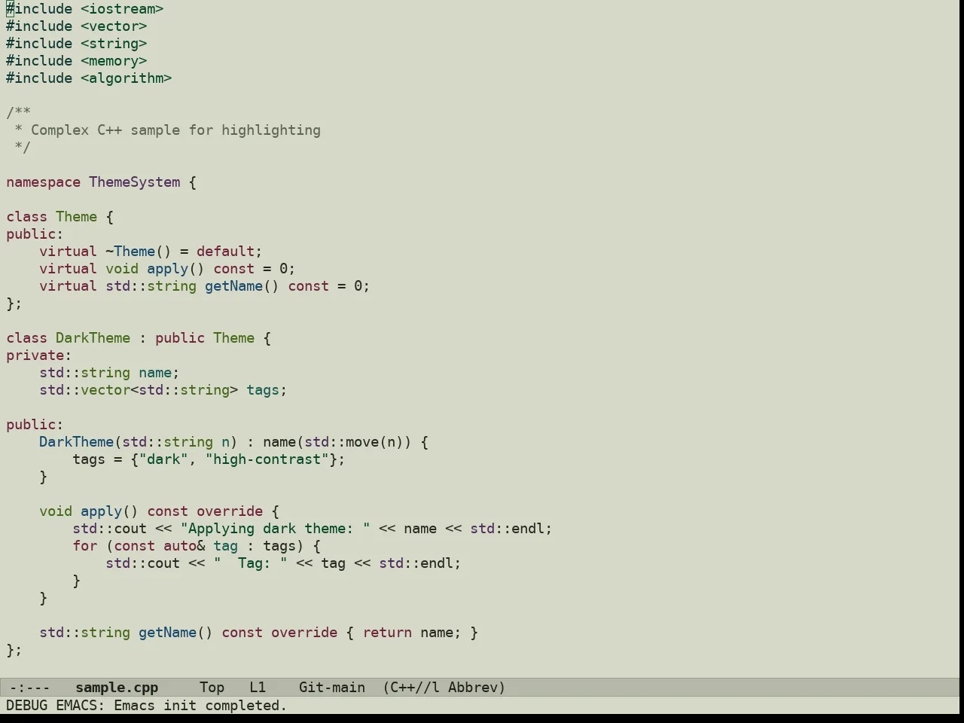The image size is (964, 723).
Task: Click the echo area message 'Emacs init completed.'
Action: [x=200, y=706]
